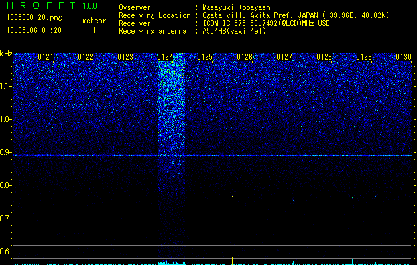Click the Receiving antenna label
Viewport: 417px width, 265px height.
(152, 31)
